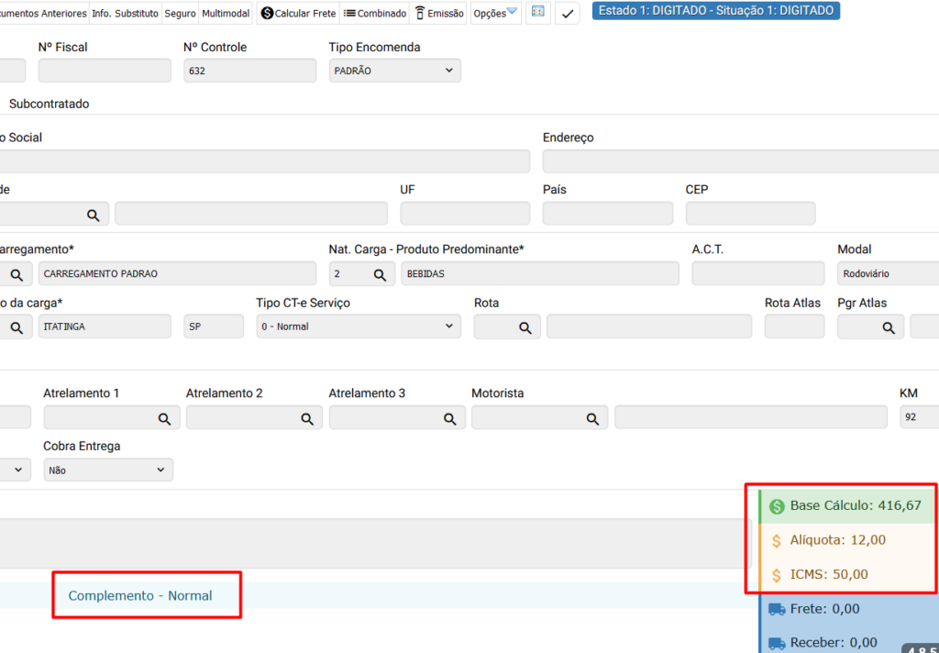This screenshot has height=653, width=939.
Task: Click the KM input field
Action: 917,418
